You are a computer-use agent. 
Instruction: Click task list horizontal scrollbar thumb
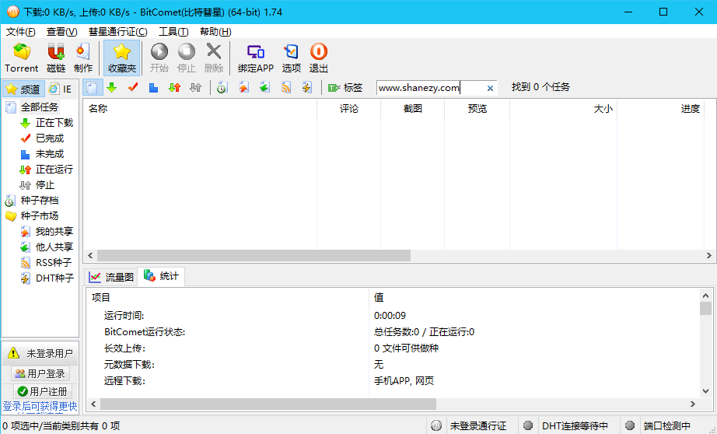tap(254, 256)
